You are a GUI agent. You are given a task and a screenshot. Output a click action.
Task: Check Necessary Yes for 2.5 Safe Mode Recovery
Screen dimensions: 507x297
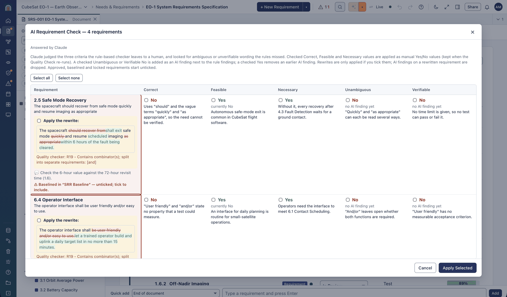[x=280, y=100]
